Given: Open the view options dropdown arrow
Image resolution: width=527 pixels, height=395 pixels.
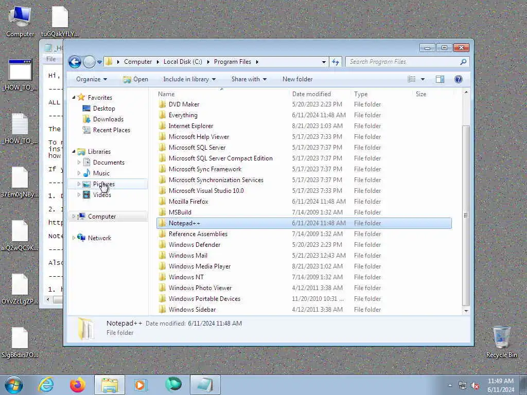Looking at the screenshot, I should point(423,79).
